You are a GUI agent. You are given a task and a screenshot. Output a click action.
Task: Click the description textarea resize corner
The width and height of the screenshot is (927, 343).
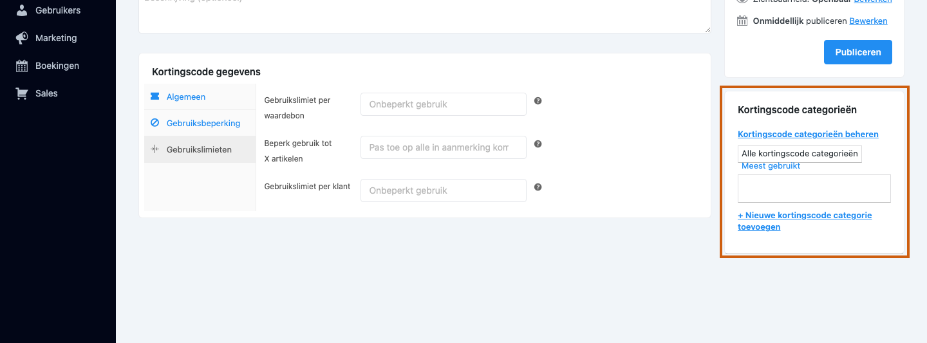(x=707, y=29)
